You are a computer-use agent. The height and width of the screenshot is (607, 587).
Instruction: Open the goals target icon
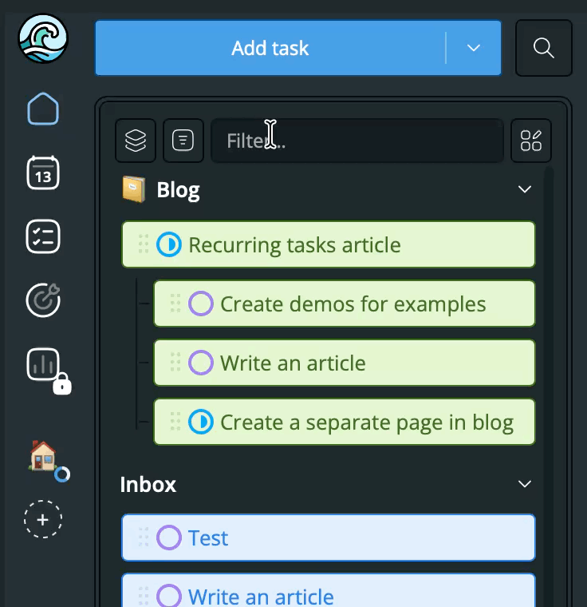[43, 300]
